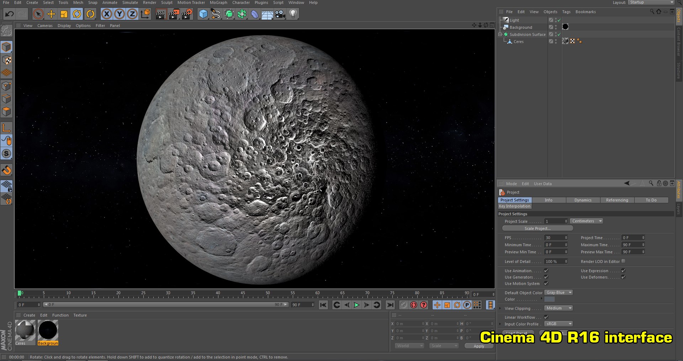Activate the Move tool
This screenshot has width=683, height=361.
point(51,14)
